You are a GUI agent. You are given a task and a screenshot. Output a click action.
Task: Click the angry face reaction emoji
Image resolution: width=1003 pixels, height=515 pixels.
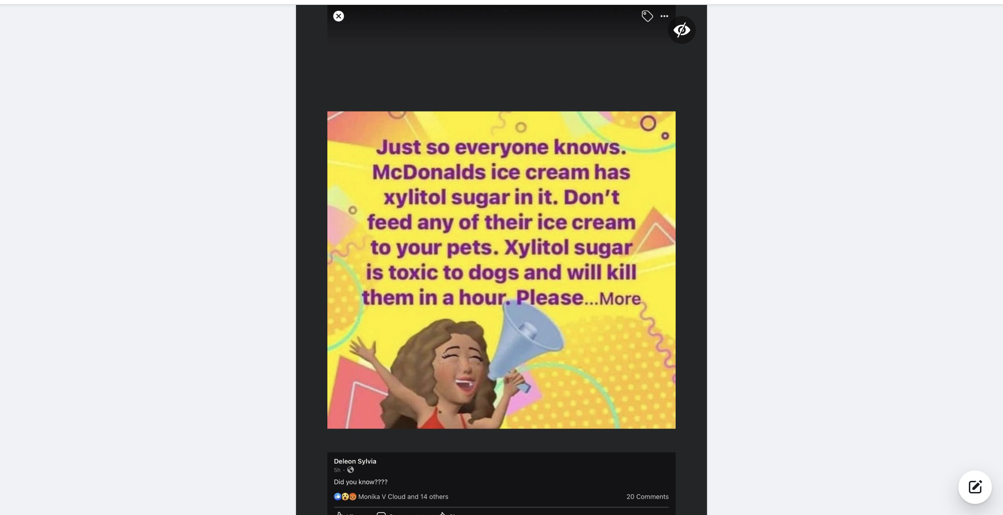[352, 497]
